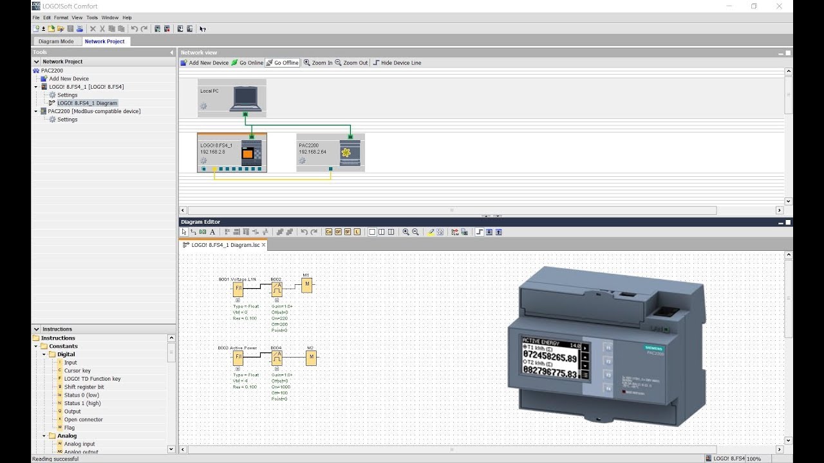The height and width of the screenshot is (463, 824).
Task: Collapse PAC2200 ModBus-compatible device node
Action: point(37,111)
